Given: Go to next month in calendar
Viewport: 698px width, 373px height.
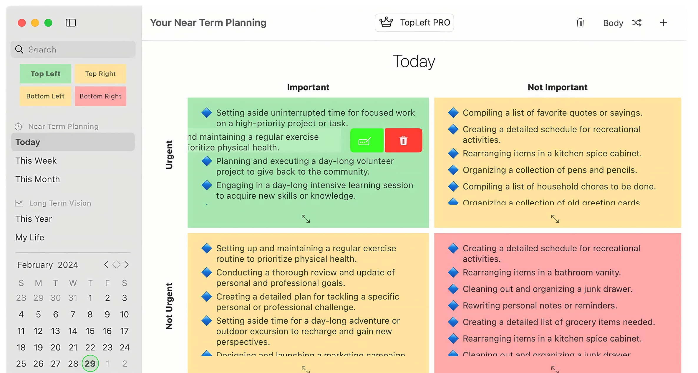Looking at the screenshot, I should point(127,265).
